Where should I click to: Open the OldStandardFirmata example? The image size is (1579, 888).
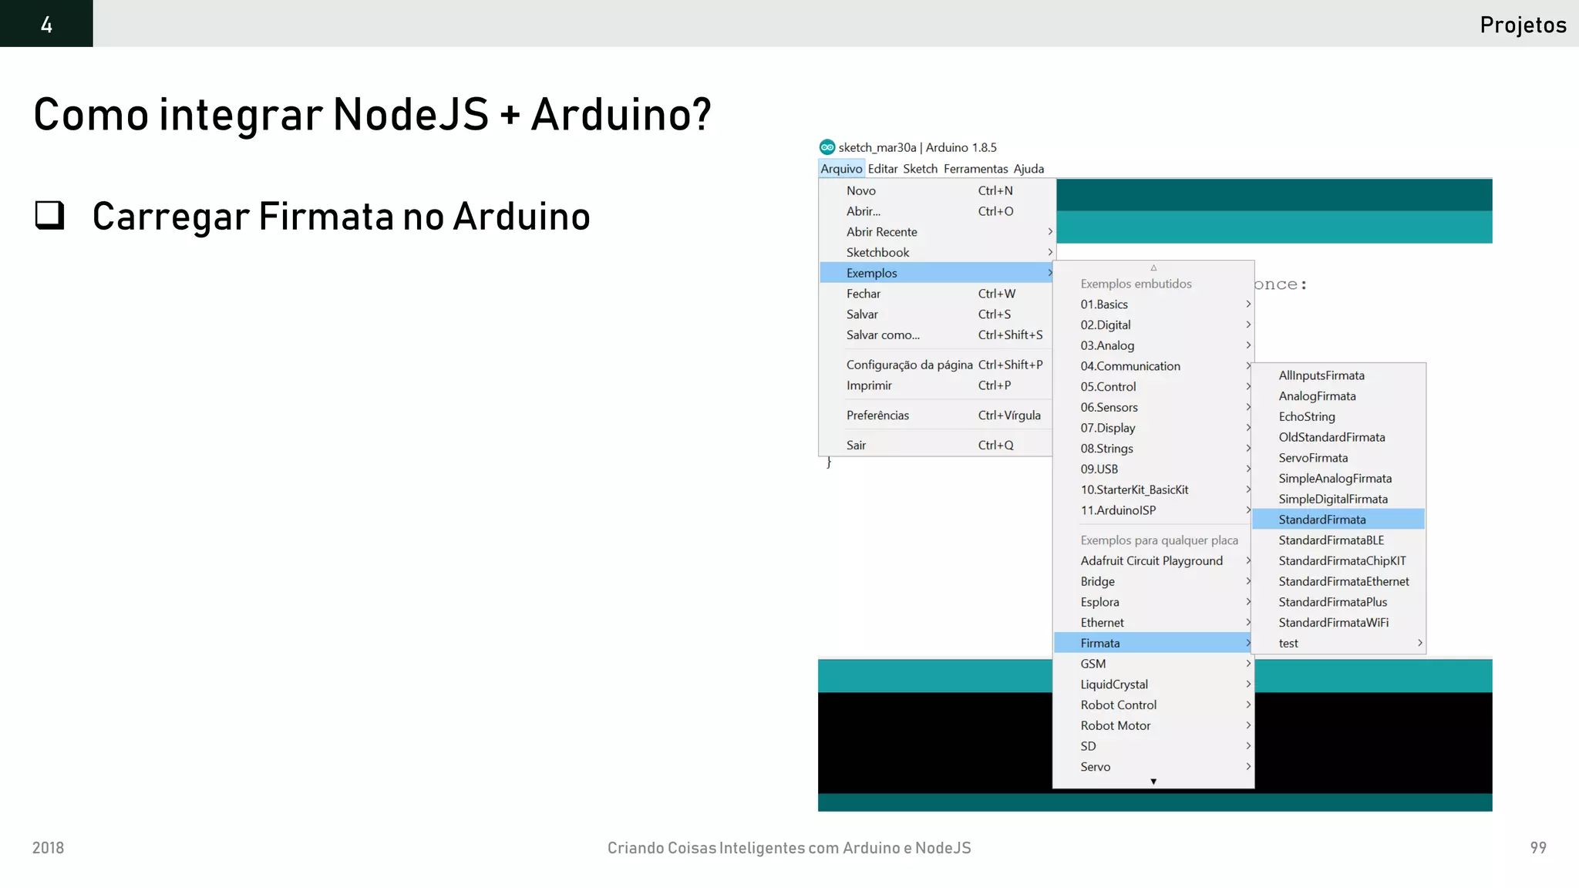click(x=1338, y=437)
